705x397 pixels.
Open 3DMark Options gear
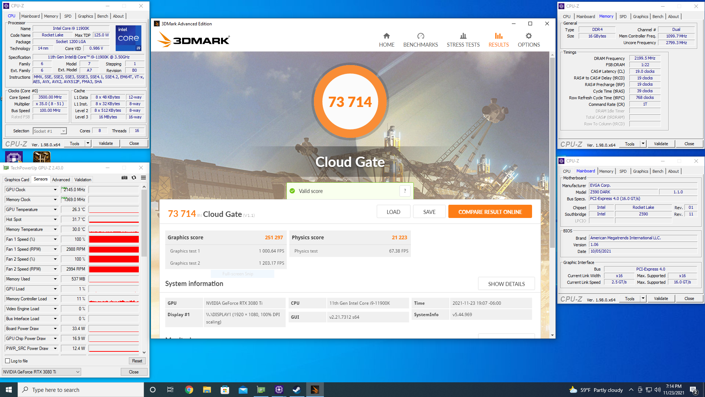click(x=529, y=40)
